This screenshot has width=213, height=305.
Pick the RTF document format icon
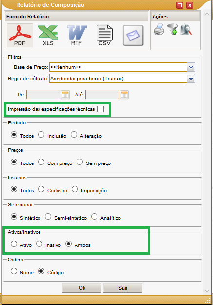77,36
